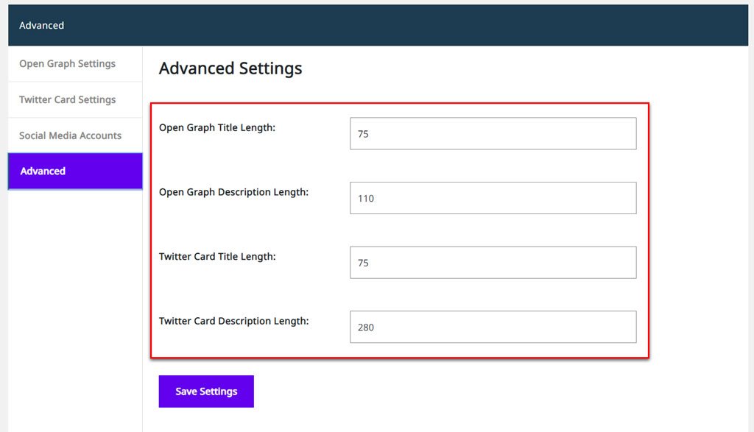Click blank sidebar area below Advanced tab
This screenshot has height=432, width=754.
click(75, 310)
